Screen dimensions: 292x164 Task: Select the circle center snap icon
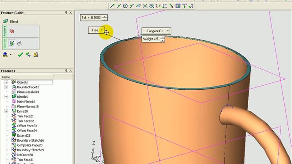(x=125, y=6)
